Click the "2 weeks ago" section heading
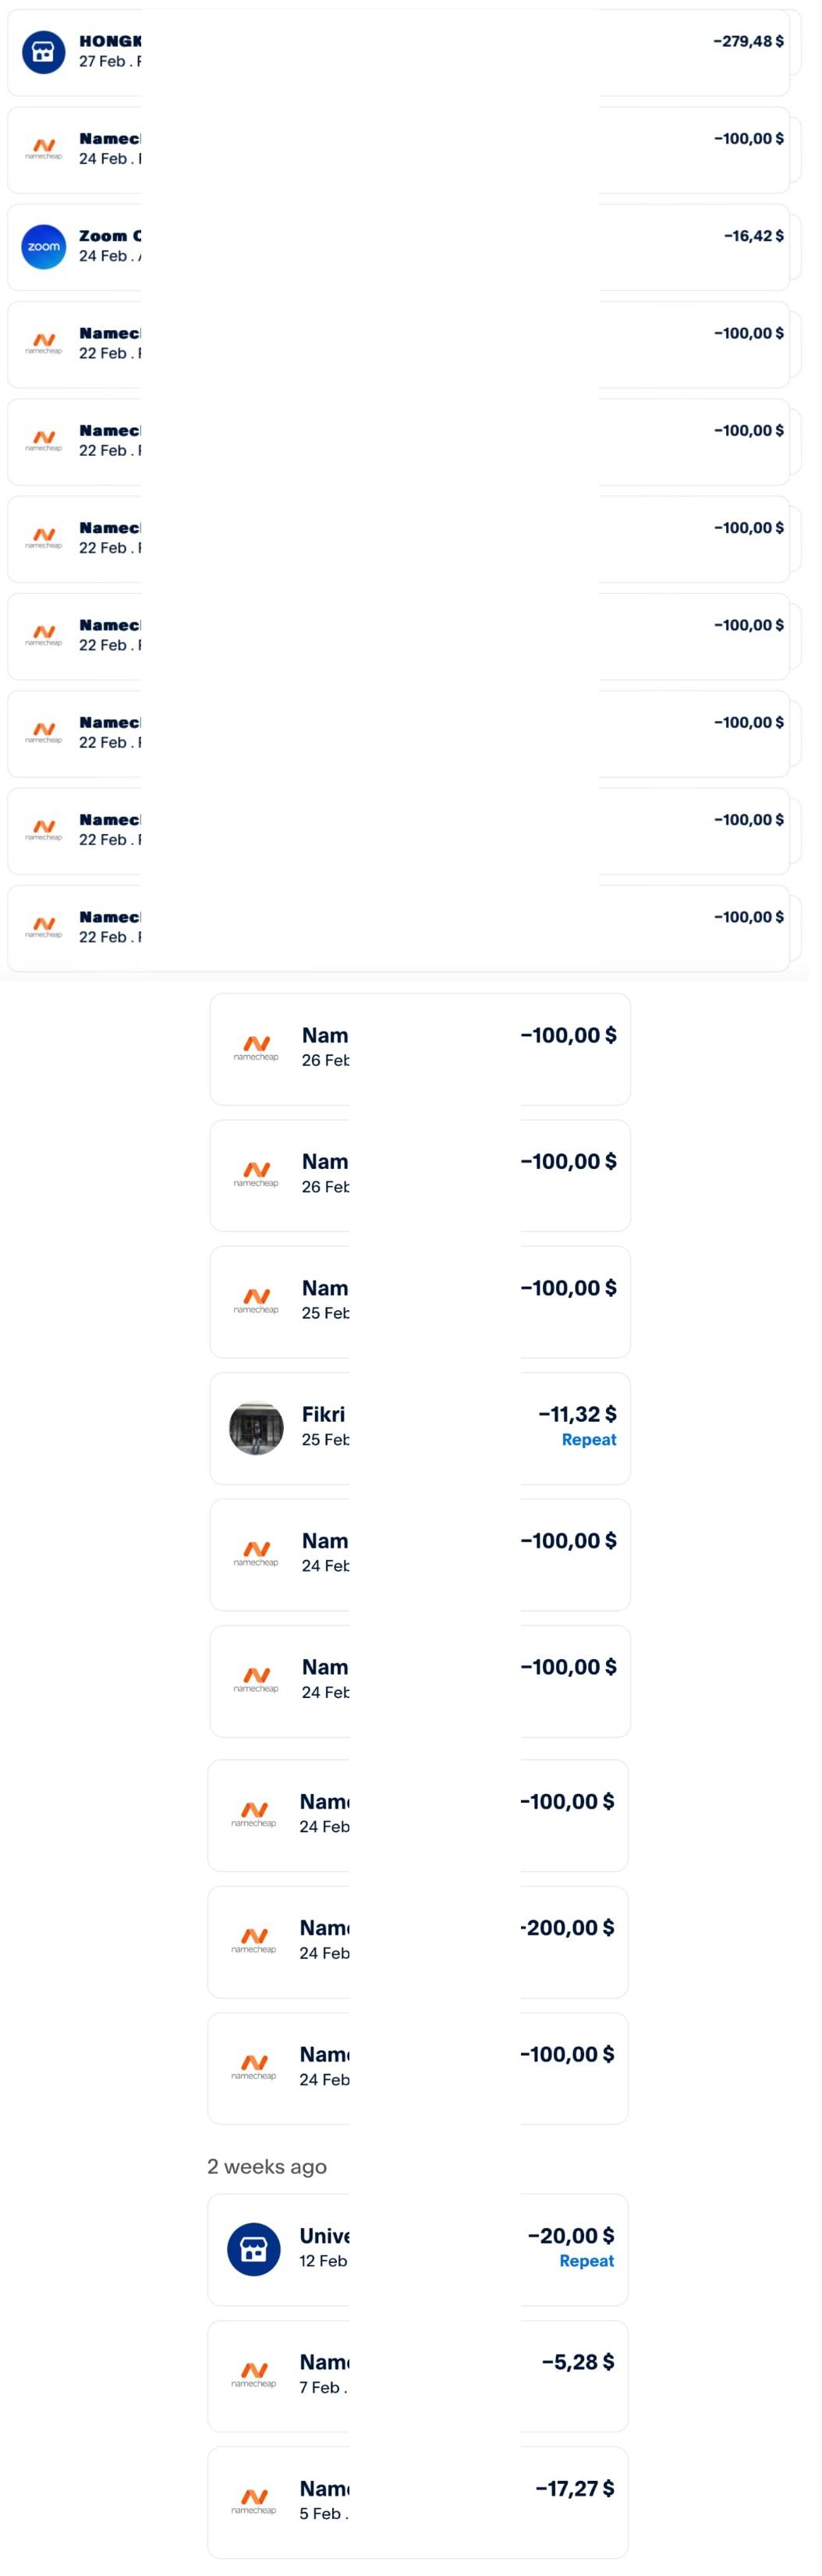Viewport: 822px width, 2576px height. click(267, 2166)
